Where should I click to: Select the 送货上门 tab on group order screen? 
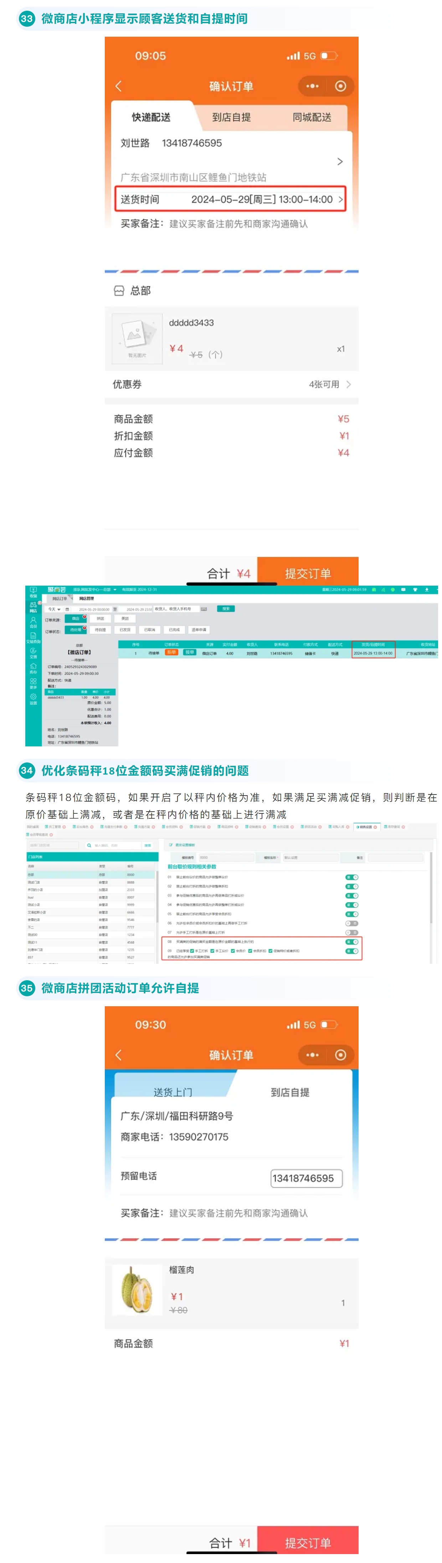pos(173,1092)
